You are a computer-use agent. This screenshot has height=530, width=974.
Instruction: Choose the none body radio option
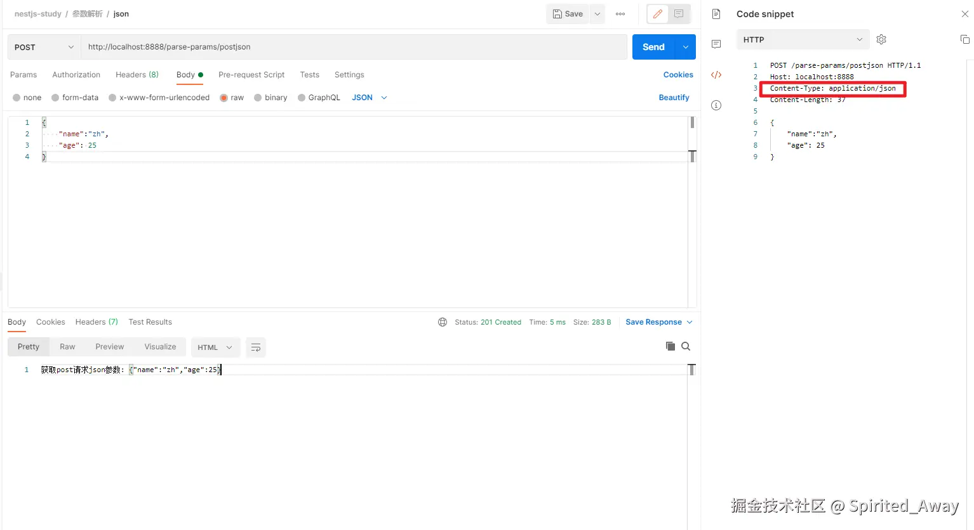point(27,98)
